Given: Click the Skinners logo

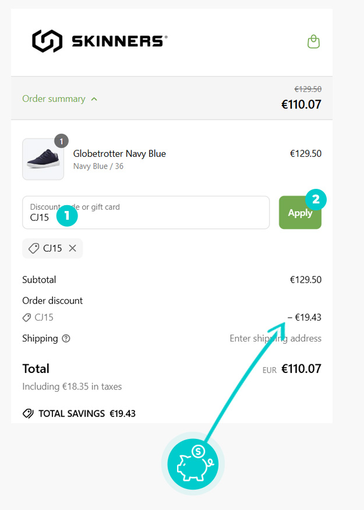Looking at the screenshot, I should click(x=99, y=41).
